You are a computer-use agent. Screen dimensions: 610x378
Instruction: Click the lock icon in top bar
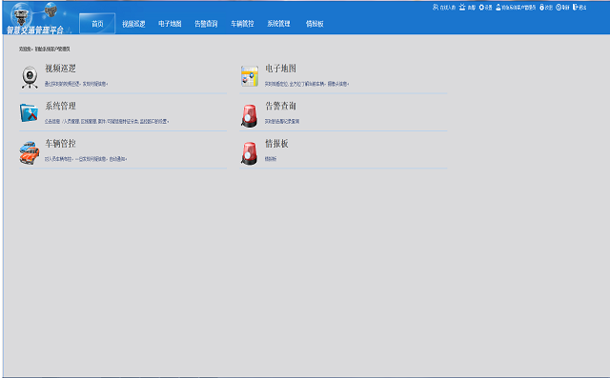542,7
